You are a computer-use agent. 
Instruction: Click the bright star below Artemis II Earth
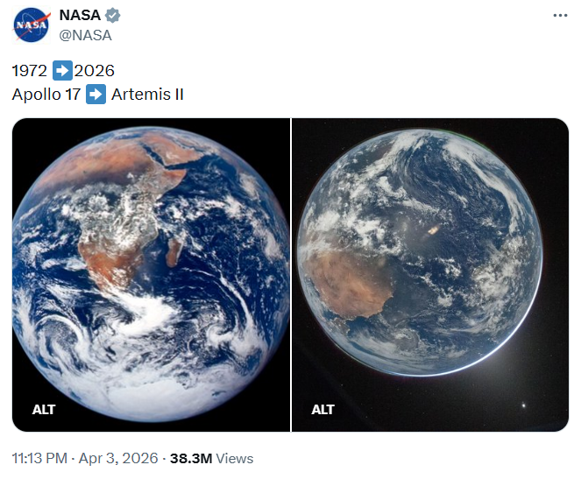525,405
